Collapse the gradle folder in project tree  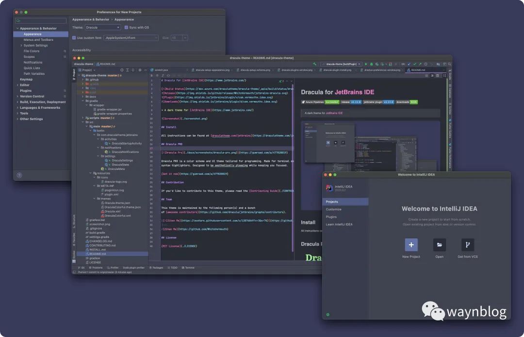[x=83, y=101]
